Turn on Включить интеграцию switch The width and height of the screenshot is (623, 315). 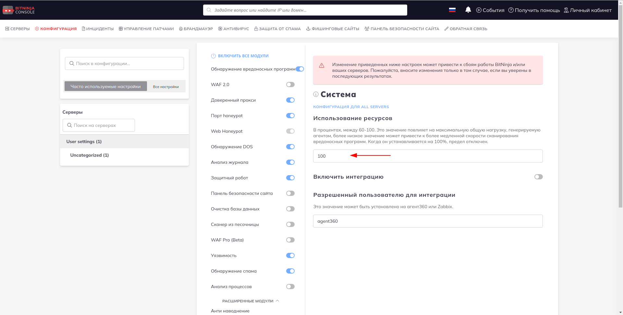coord(538,177)
